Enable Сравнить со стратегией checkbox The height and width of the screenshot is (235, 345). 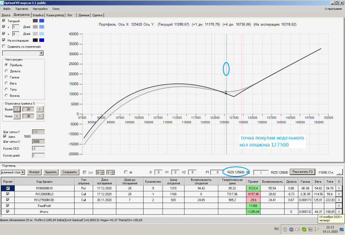pos(4,47)
